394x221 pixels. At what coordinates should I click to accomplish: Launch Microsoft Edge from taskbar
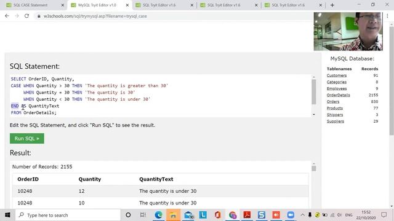click(158, 215)
